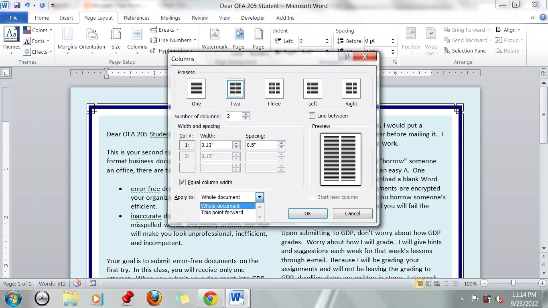The image size is (548, 308).
Task: Open the Windows Start menu
Action: (x=13, y=298)
